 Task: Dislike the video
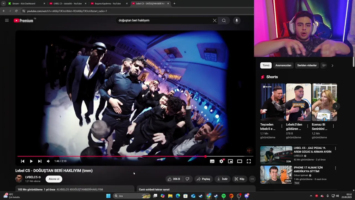[187, 179]
